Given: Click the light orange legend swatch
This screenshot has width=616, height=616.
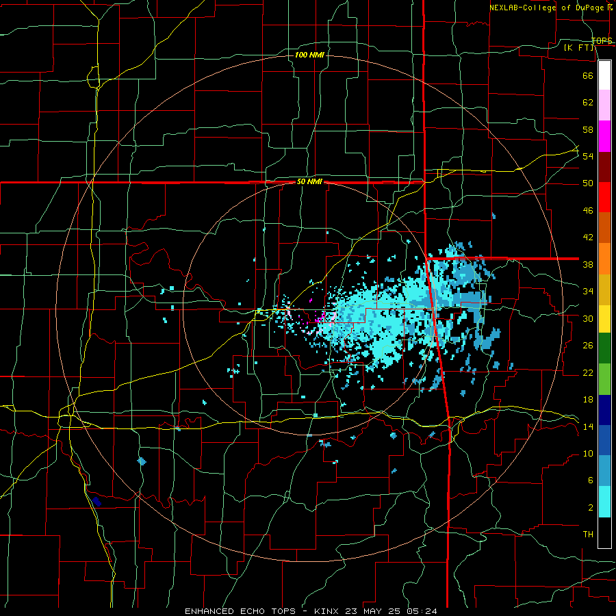Looking at the screenshot, I should (x=604, y=258).
